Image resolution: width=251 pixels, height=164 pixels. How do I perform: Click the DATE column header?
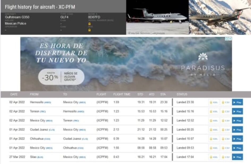click(14, 94)
